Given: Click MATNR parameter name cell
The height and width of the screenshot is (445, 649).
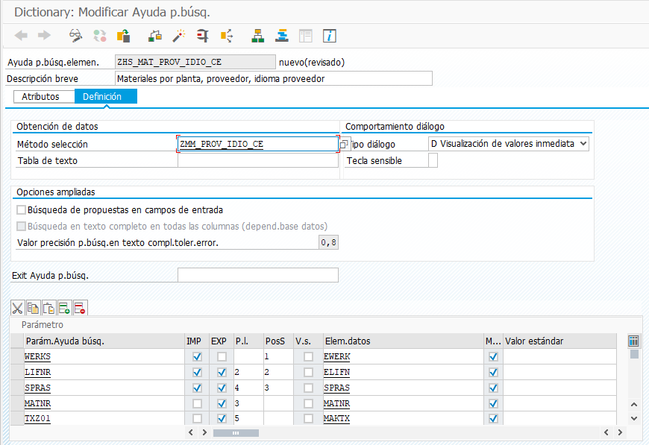Looking at the screenshot, I should pos(104,403).
